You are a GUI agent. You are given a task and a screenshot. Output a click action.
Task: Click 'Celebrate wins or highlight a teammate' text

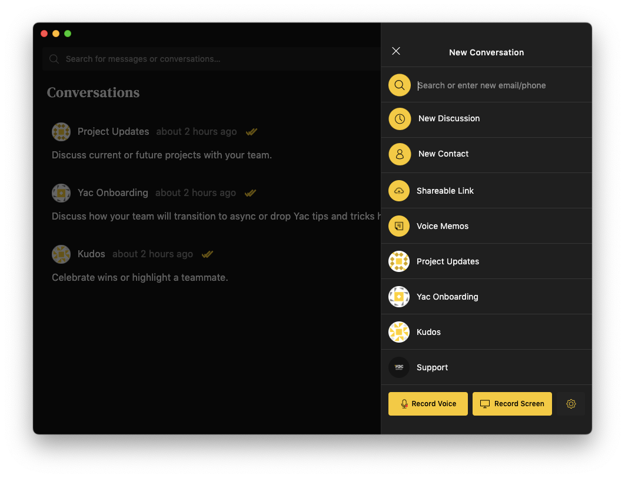coord(140,277)
